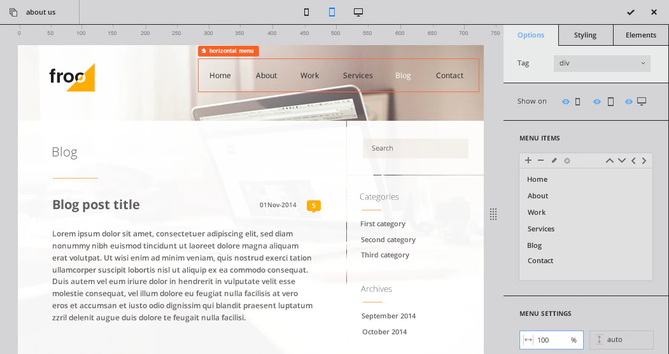The image size is (669, 354).
Task: Close the editor with the X icon
Action: 654,12
